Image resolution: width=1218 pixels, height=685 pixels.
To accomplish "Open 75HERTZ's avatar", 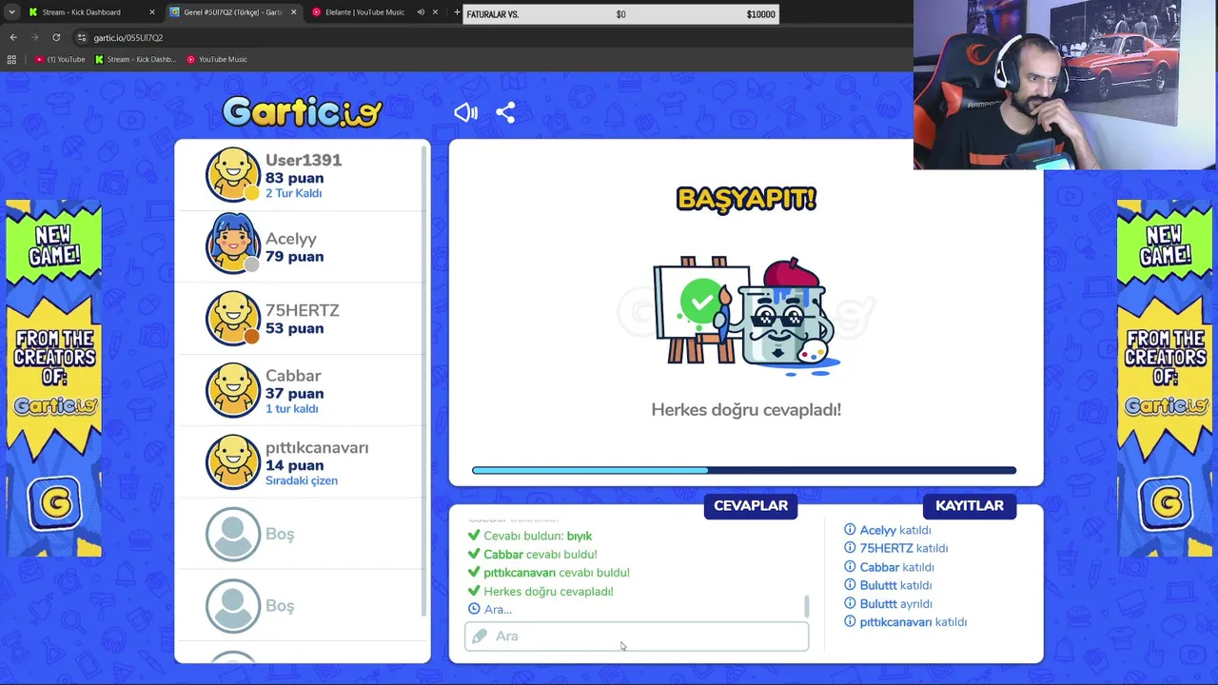I will (x=232, y=318).
